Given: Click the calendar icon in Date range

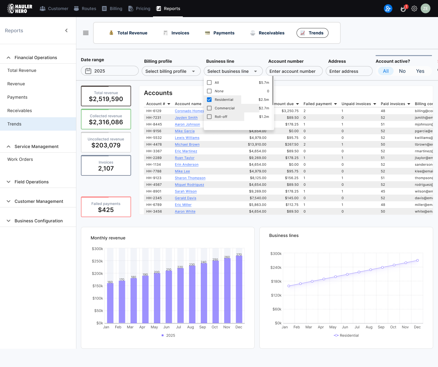Looking at the screenshot, I should (88, 71).
